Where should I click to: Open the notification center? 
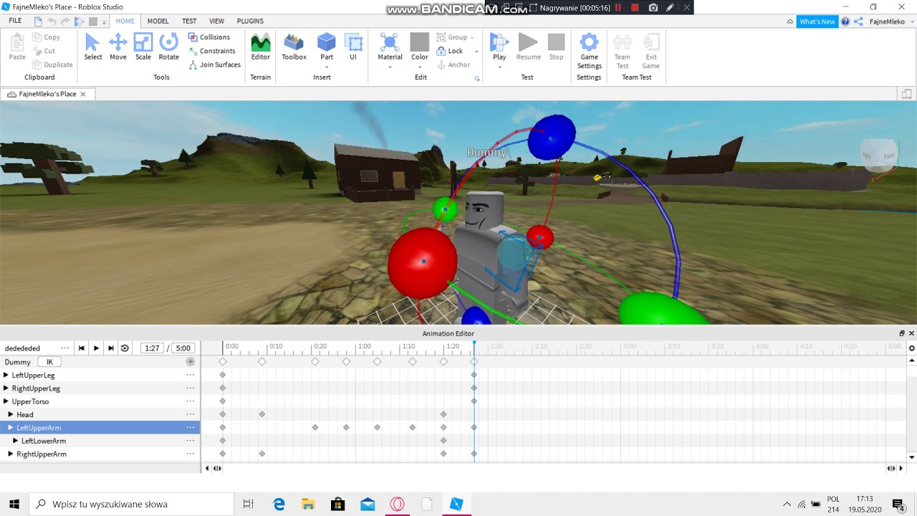(x=898, y=504)
